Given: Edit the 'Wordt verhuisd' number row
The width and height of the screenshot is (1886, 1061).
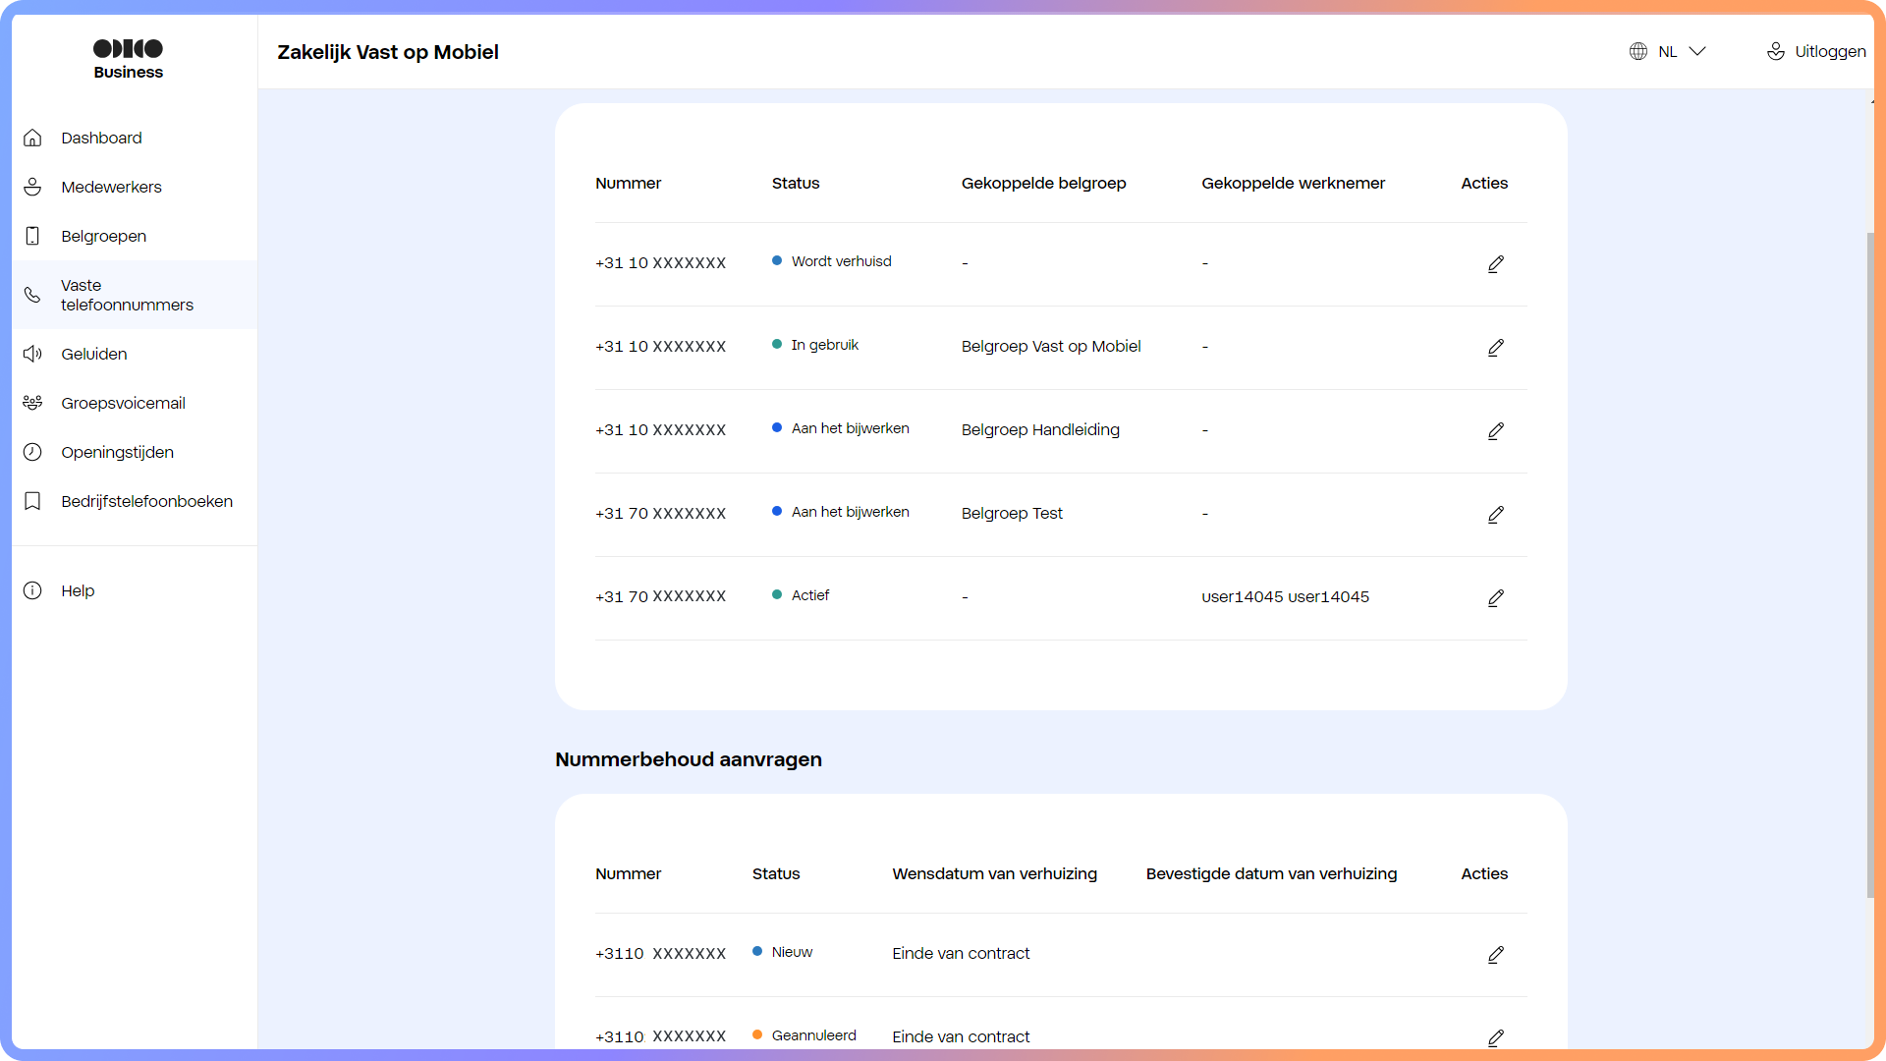Looking at the screenshot, I should click(1495, 263).
